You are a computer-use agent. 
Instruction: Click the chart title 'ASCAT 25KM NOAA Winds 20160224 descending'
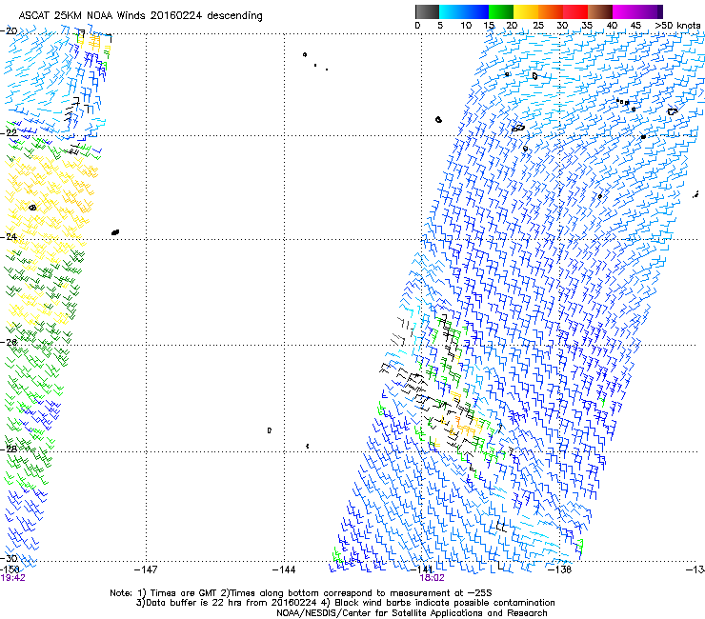click(140, 15)
